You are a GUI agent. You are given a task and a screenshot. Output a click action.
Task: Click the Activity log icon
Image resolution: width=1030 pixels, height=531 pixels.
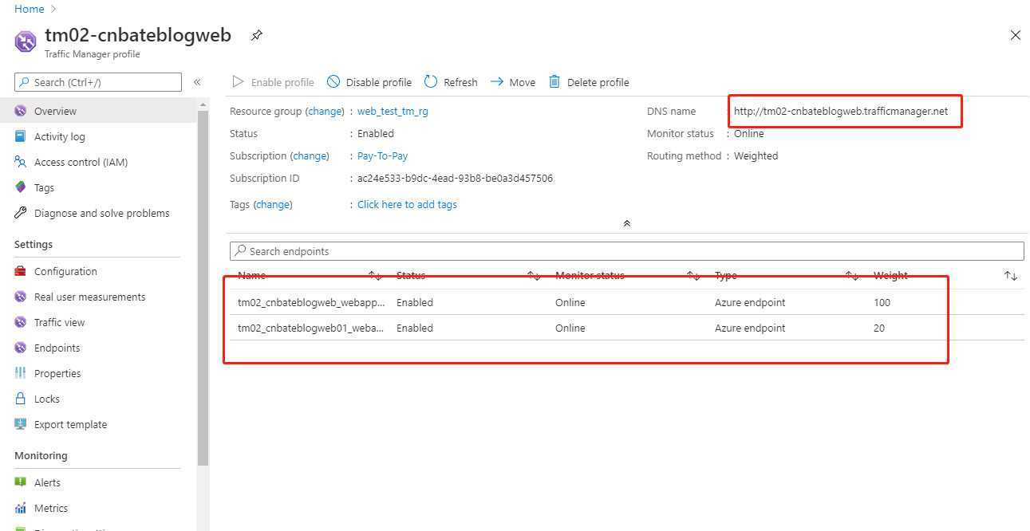[x=21, y=136]
